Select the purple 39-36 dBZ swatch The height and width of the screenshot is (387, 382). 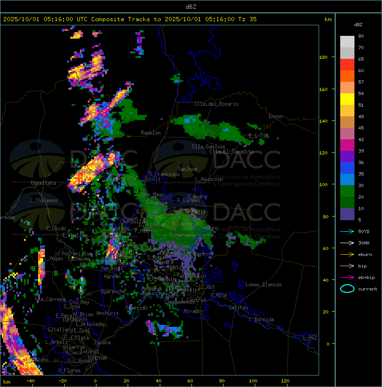tap(347, 156)
